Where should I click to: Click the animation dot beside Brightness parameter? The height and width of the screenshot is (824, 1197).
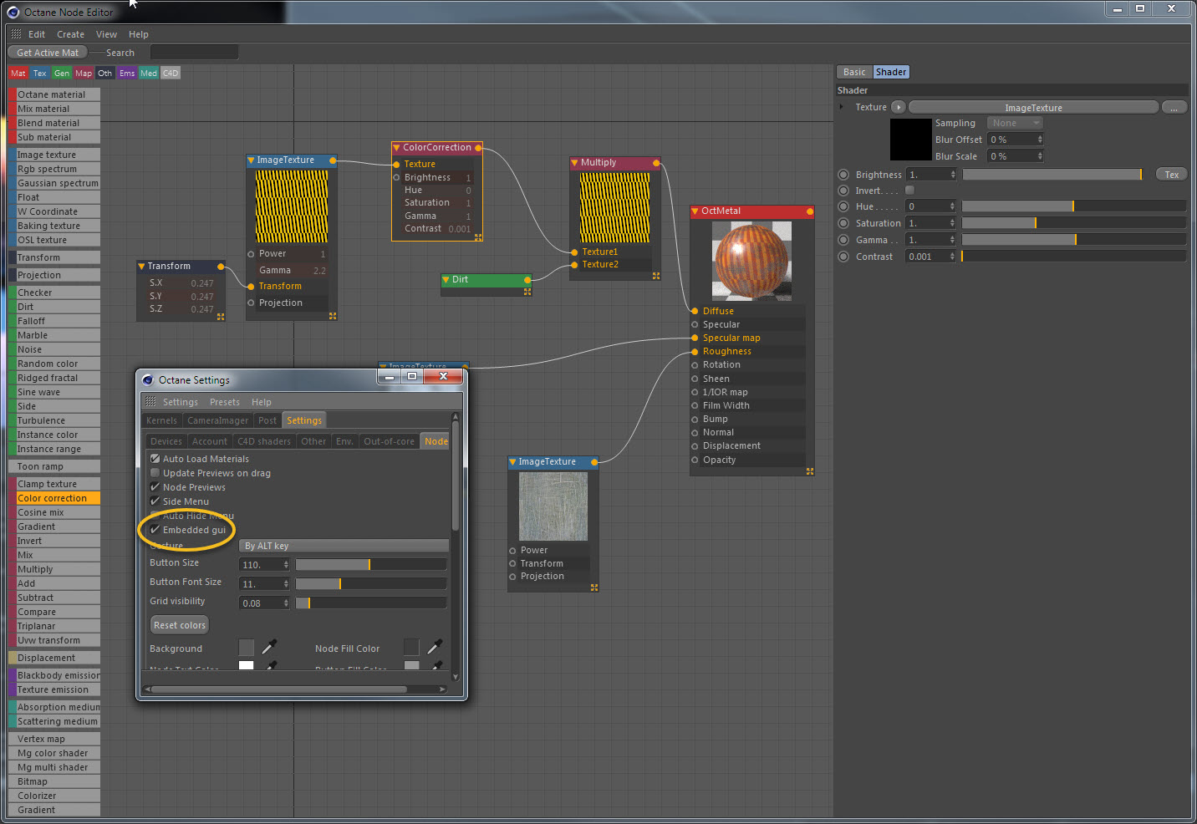pyautogui.click(x=843, y=175)
